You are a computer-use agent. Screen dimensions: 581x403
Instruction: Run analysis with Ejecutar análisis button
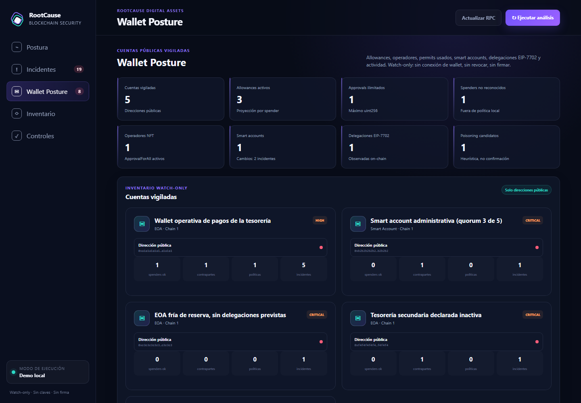[x=533, y=18]
